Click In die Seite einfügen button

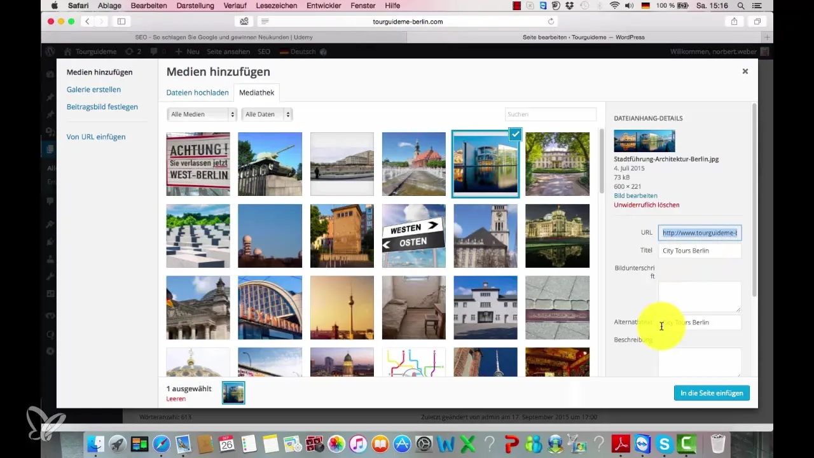tap(712, 393)
